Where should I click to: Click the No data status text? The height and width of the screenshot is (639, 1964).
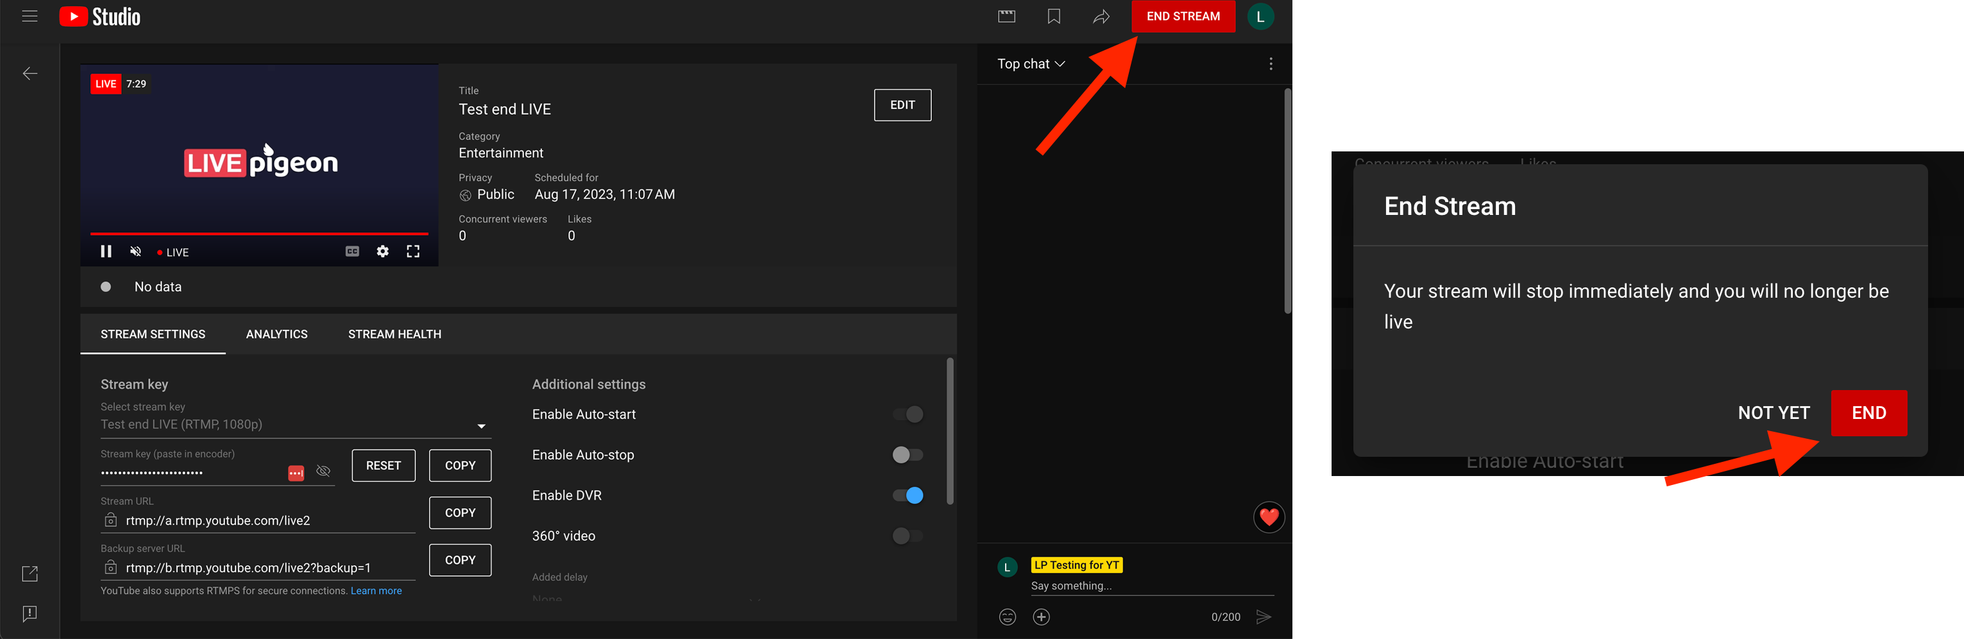(x=158, y=287)
